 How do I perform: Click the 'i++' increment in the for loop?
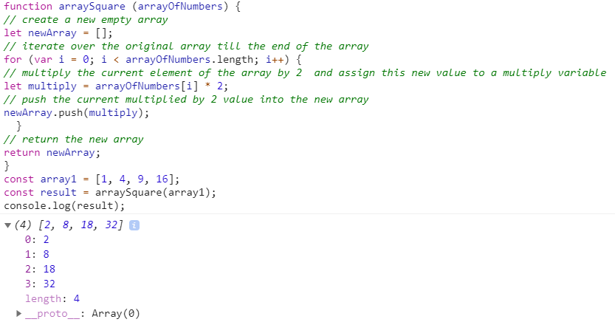tap(275, 60)
